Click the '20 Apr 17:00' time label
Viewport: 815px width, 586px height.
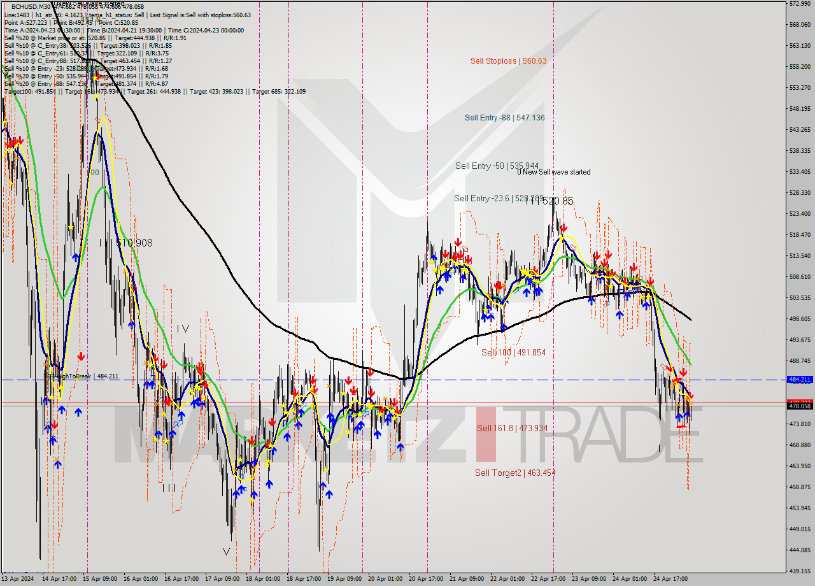[x=426, y=580]
